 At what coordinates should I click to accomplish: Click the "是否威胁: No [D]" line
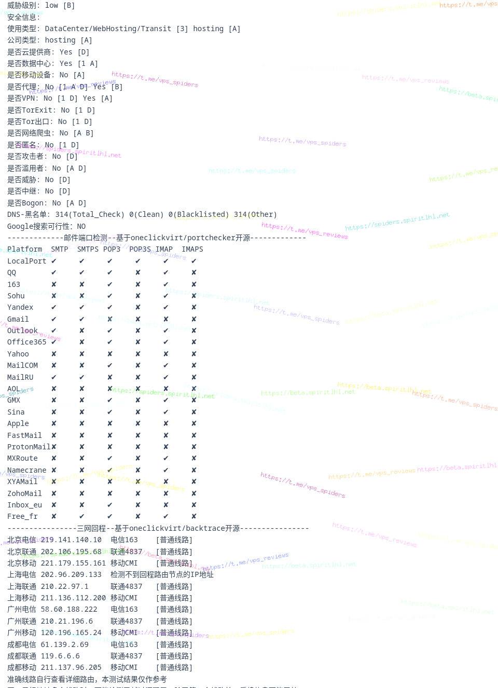tap(39, 180)
